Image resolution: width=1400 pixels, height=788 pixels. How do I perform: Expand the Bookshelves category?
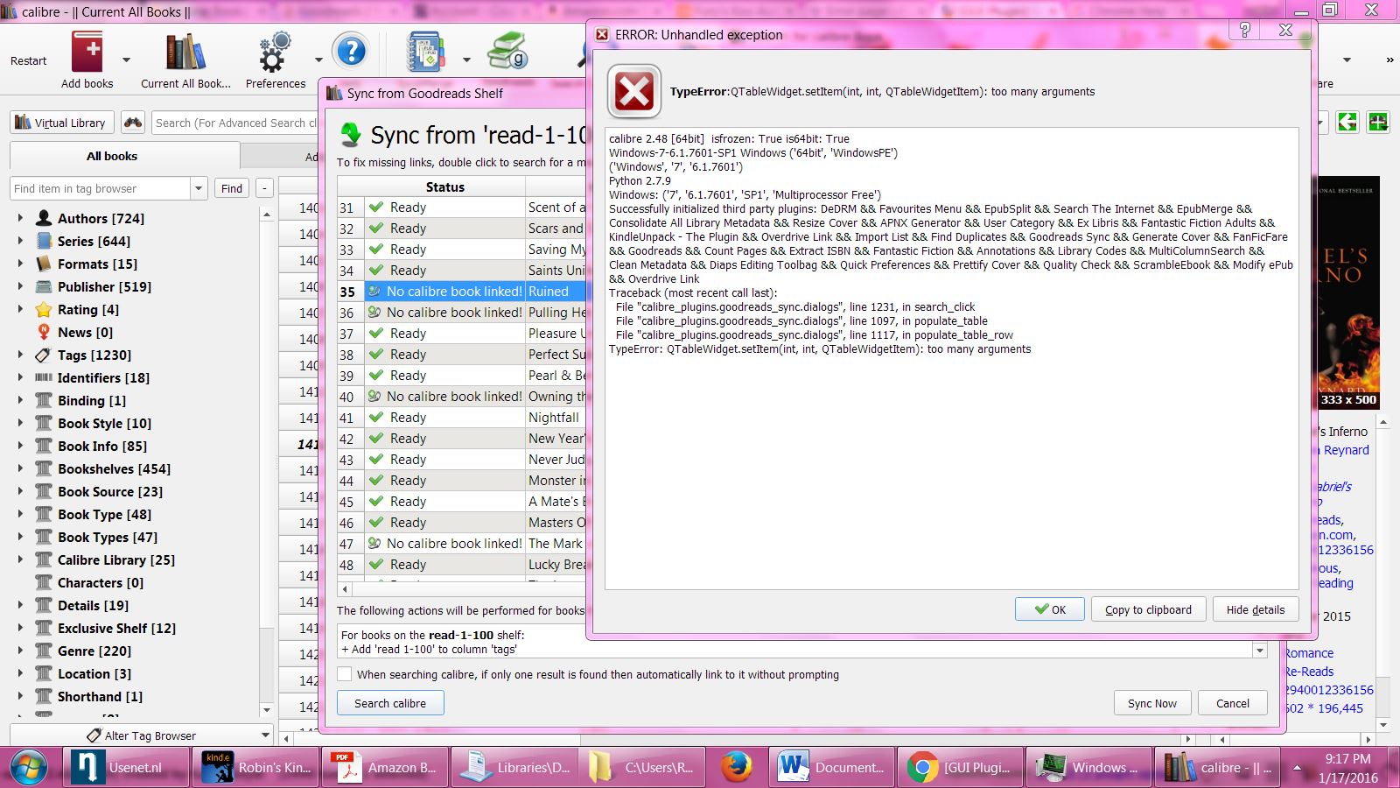pyautogui.click(x=20, y=468)
